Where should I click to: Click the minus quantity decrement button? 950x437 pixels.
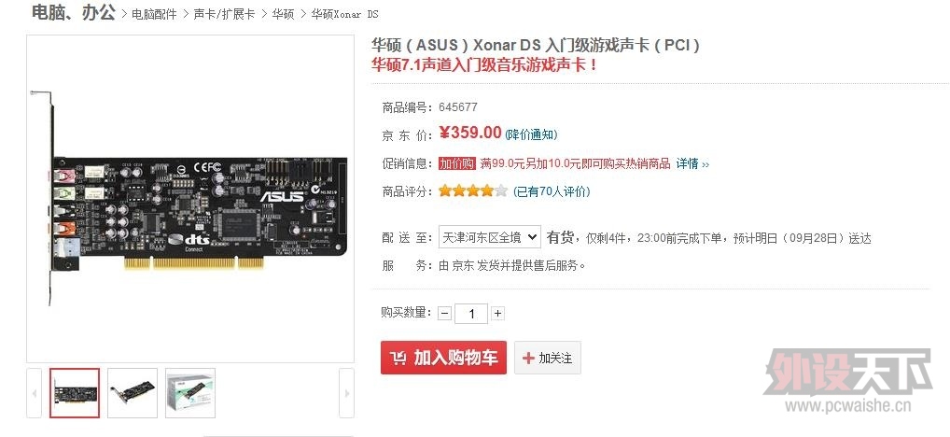pyautogui.click(x=445, y=314)
